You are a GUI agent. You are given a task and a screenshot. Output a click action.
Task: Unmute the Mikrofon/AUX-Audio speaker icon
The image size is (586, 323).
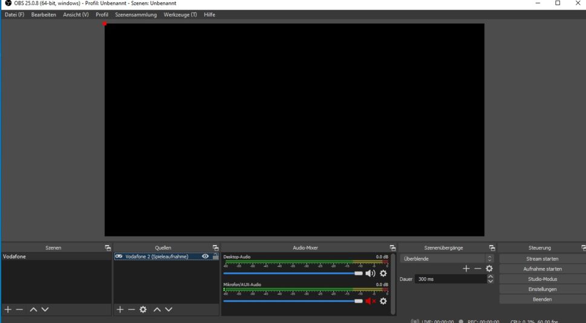pyautogui.click(x=370, y=301)
